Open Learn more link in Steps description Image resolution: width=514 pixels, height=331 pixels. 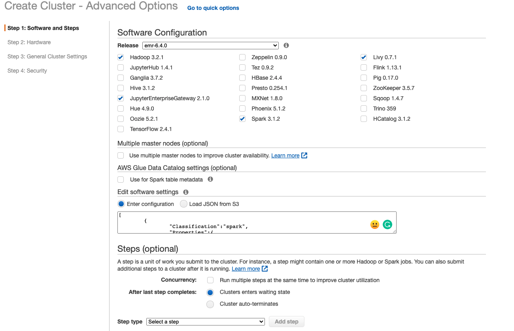coord(246,269)
